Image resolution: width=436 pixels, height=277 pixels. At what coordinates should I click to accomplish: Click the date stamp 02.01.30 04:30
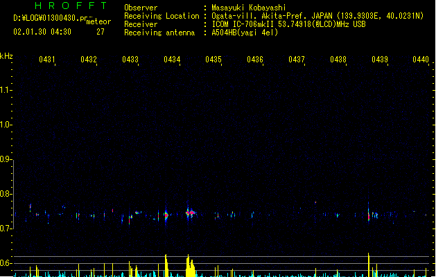(42, 32)
